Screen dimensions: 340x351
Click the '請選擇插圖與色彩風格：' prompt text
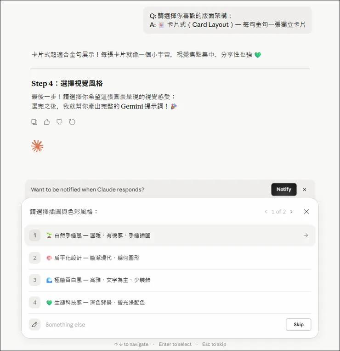(x=64, y=212)
